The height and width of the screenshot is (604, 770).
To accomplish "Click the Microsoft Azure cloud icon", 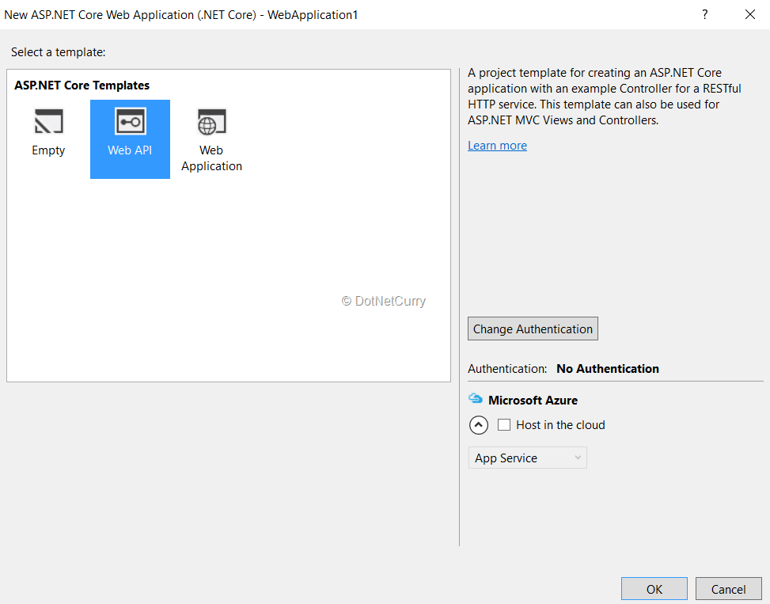I will (476, 399).
